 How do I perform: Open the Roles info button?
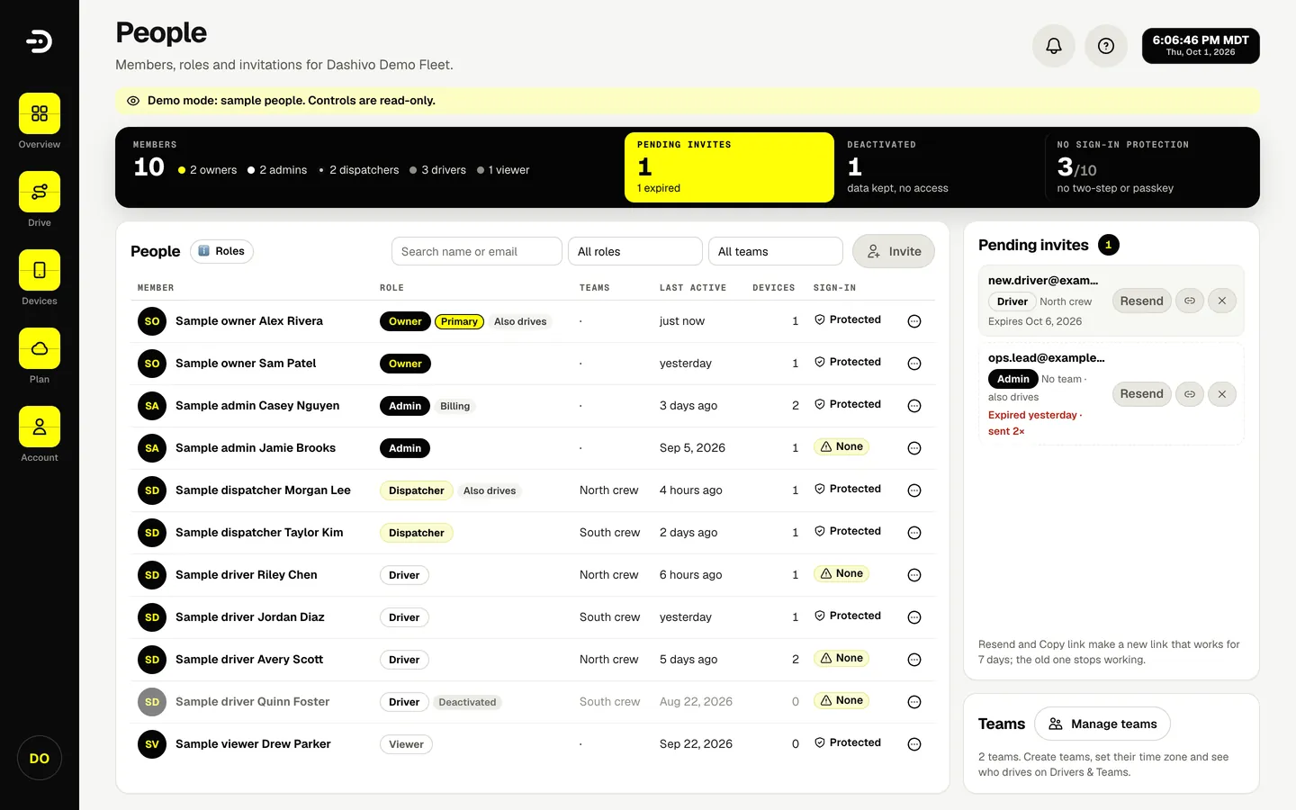pos(221,251)
